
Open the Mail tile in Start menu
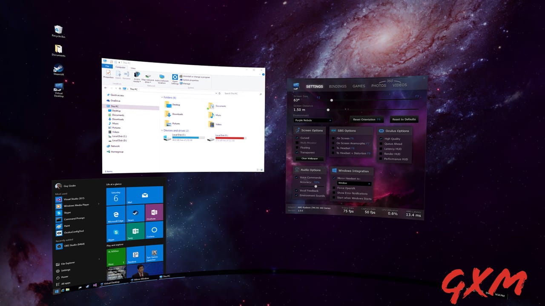[144, 196]
